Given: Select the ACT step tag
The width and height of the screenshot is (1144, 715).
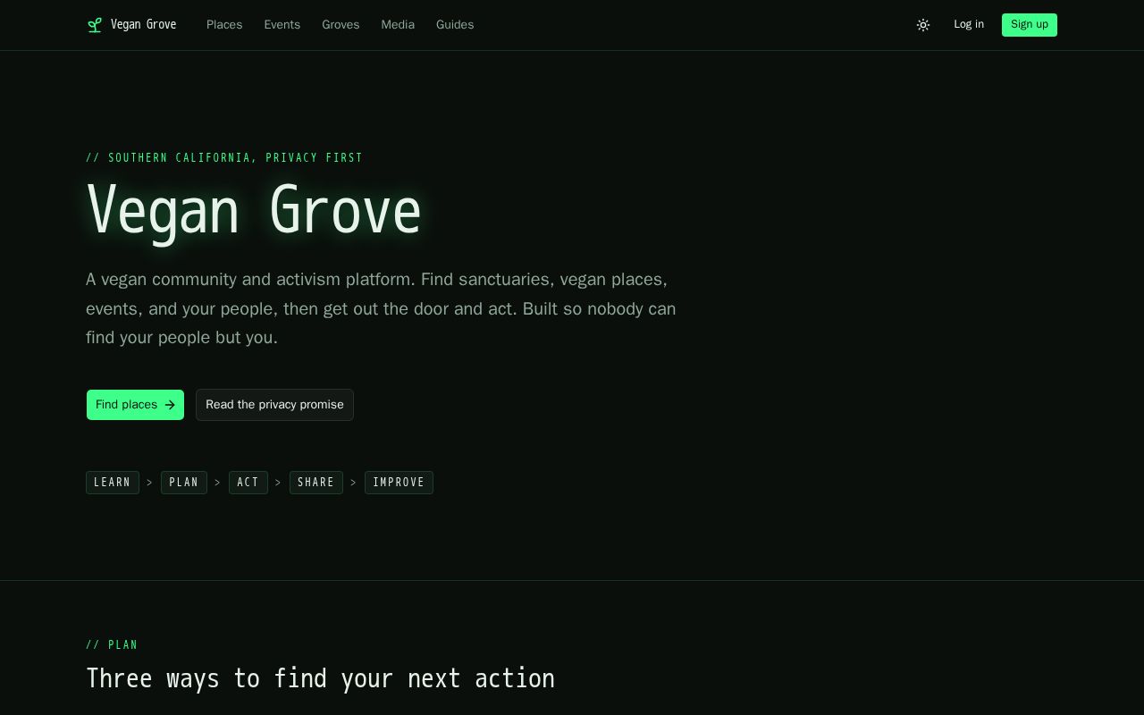Looking at the screenshot, I should tap(248, 483).
